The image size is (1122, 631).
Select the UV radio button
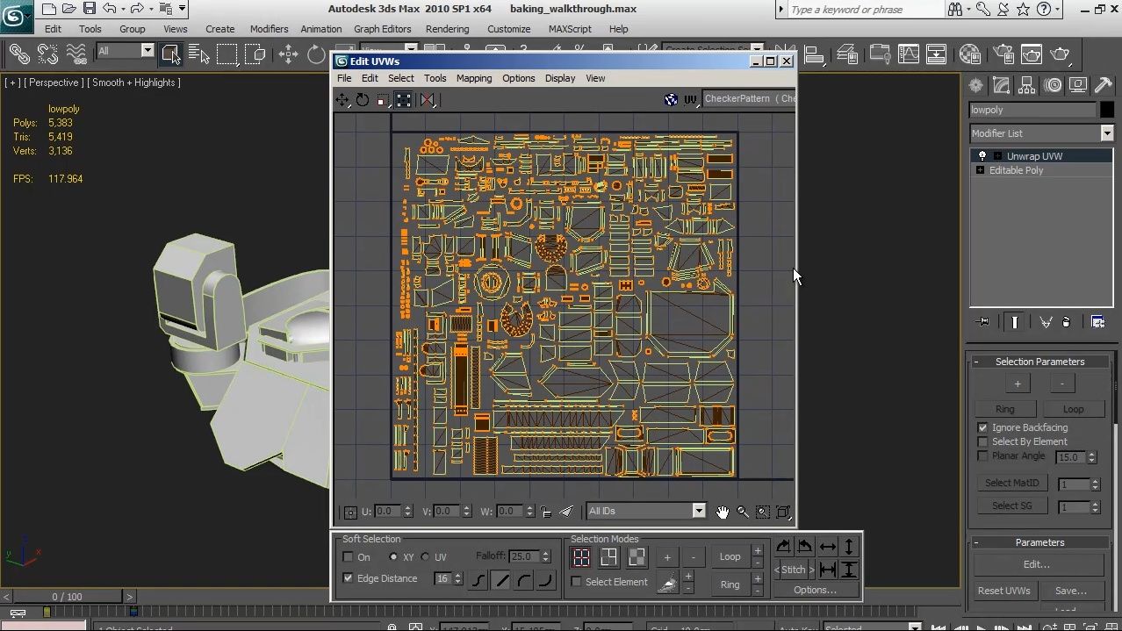pyautogui.click(x=426, y=557)
